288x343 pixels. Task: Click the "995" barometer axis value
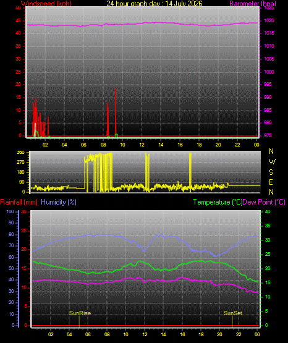coord(268,84)
